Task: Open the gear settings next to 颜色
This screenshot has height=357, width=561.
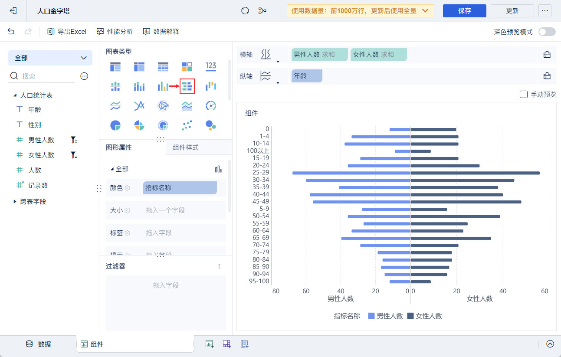Action: point(128,188)
